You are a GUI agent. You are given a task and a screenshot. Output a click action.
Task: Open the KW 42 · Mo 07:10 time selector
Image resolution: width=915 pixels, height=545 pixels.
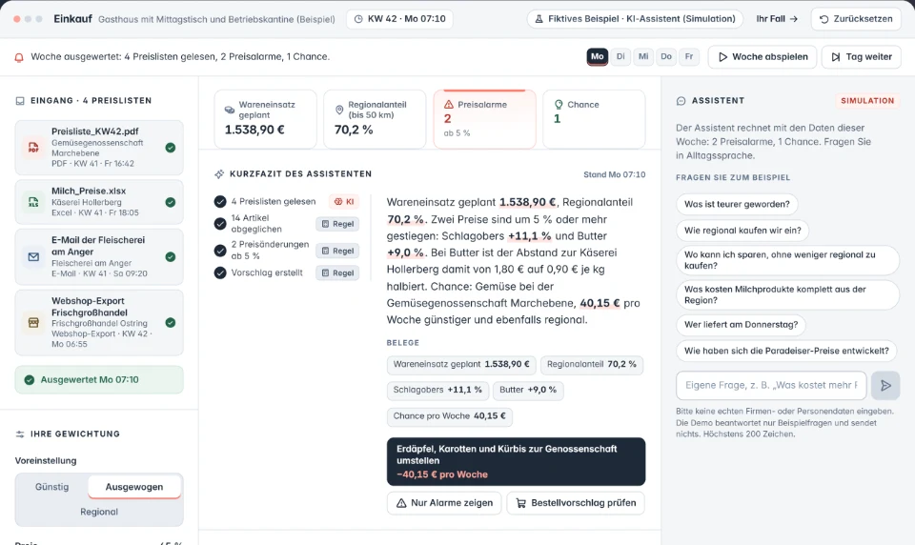pos(399,19)
